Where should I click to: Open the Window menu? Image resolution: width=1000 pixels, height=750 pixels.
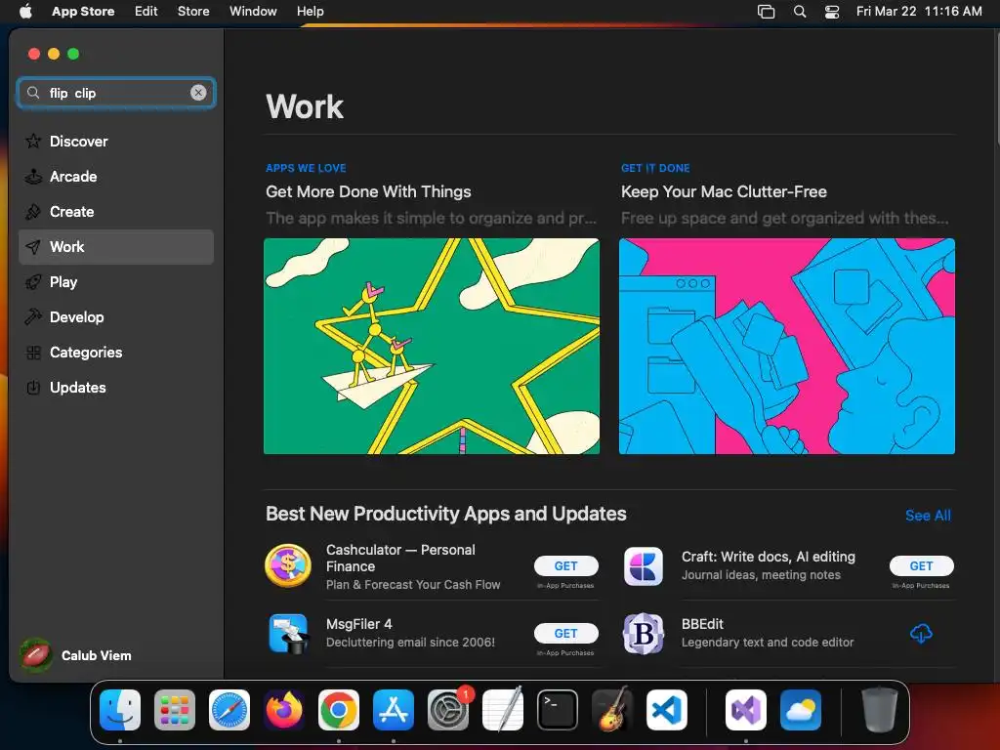[253, 11]
